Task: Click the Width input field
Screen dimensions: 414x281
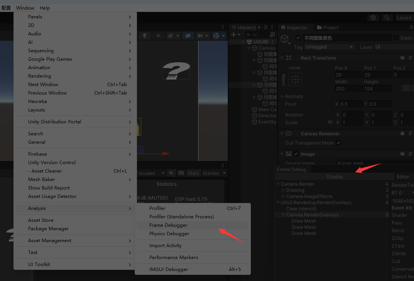Action: [349, 89]
